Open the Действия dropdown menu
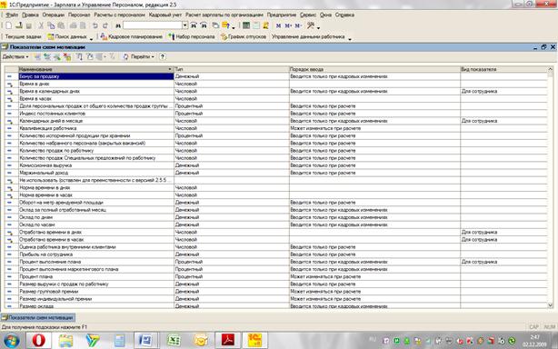Screen dimensions: 558x349 (x=15, y=57)
